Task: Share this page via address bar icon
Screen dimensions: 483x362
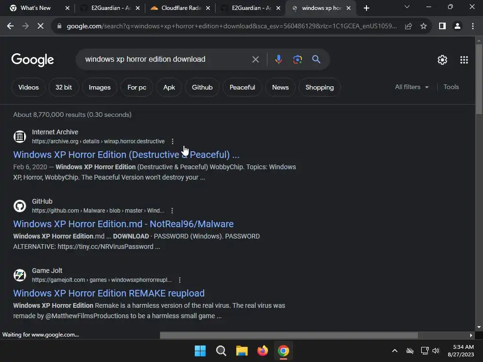Action: (408, 26)
